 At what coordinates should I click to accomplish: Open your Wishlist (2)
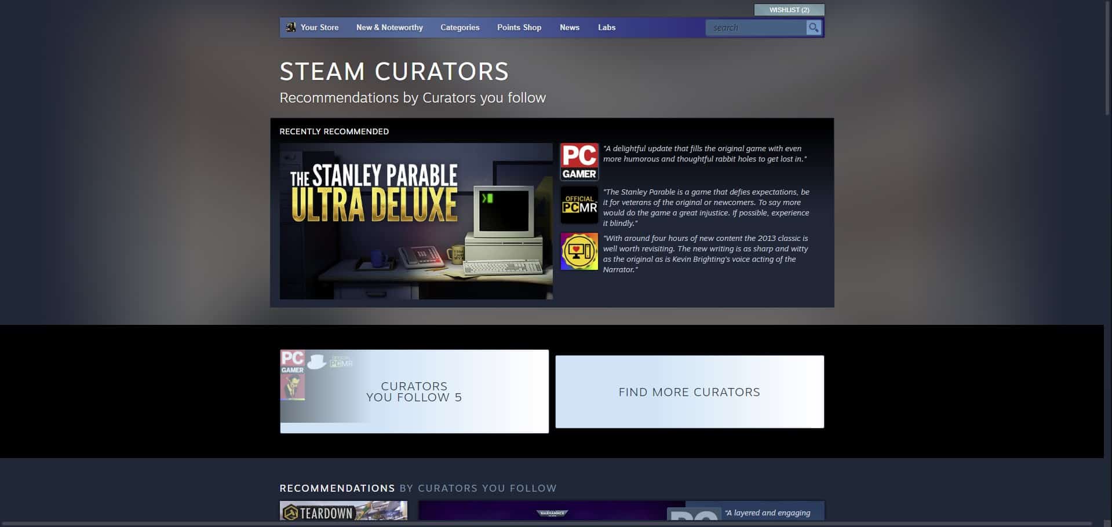click(788, 9)
